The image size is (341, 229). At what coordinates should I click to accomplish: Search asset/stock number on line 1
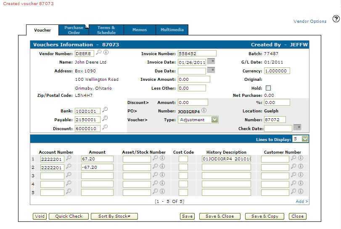coord(155,158)
